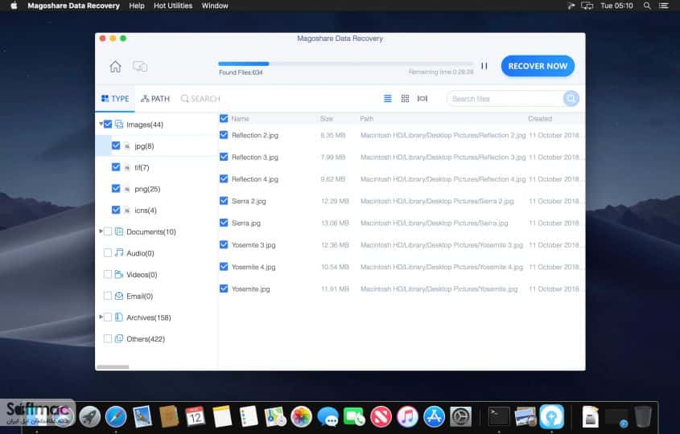Image resolution: width=680 pixels, height=434 pixels.
Task: Open Spotlight search in menu bar
Action: [x=647, y=6]
